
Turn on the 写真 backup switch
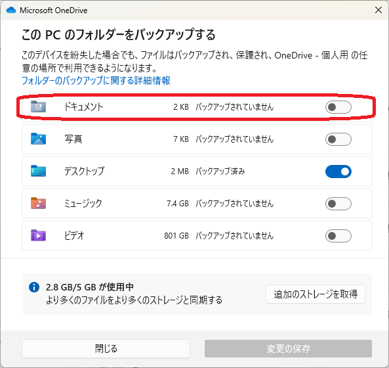coord(338,139)
